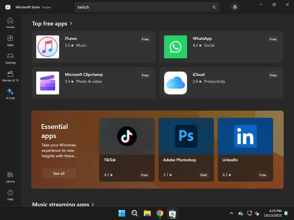This screenshot has width=294, height=220.
Task: Click See all in Essential apps
Action: point(59,173)
